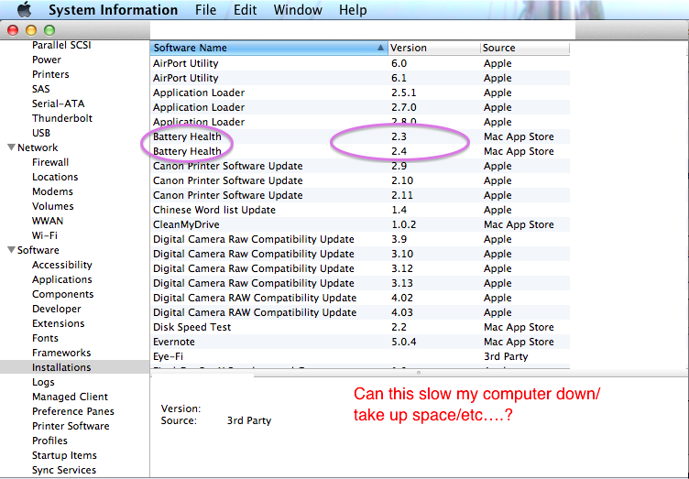689x479 pixels.
Task: Select Canon Printer Software Update 2.10
Action: coord(360,180)
